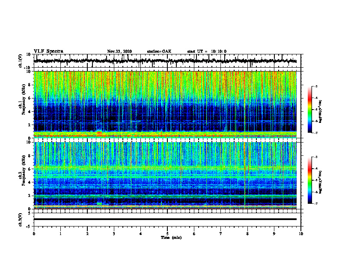Click the '-7' label on the ch.1 colorbar

point(316,133)
